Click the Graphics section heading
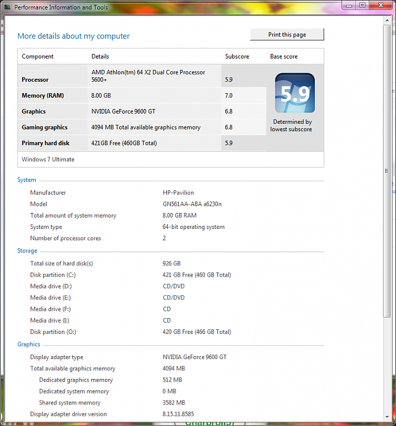Screen dimensions: 396x426 tap(29, 344)
